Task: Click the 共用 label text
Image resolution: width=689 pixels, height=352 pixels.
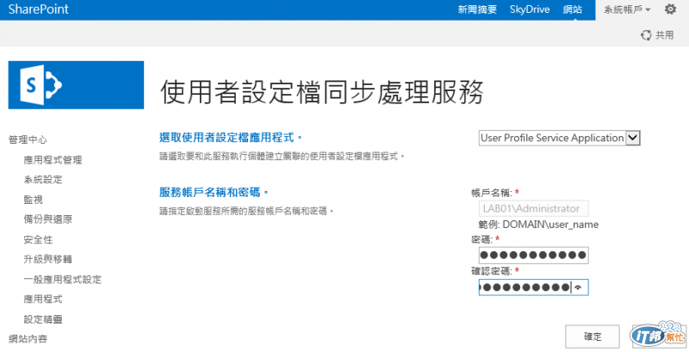Action: tap(664, 35)
